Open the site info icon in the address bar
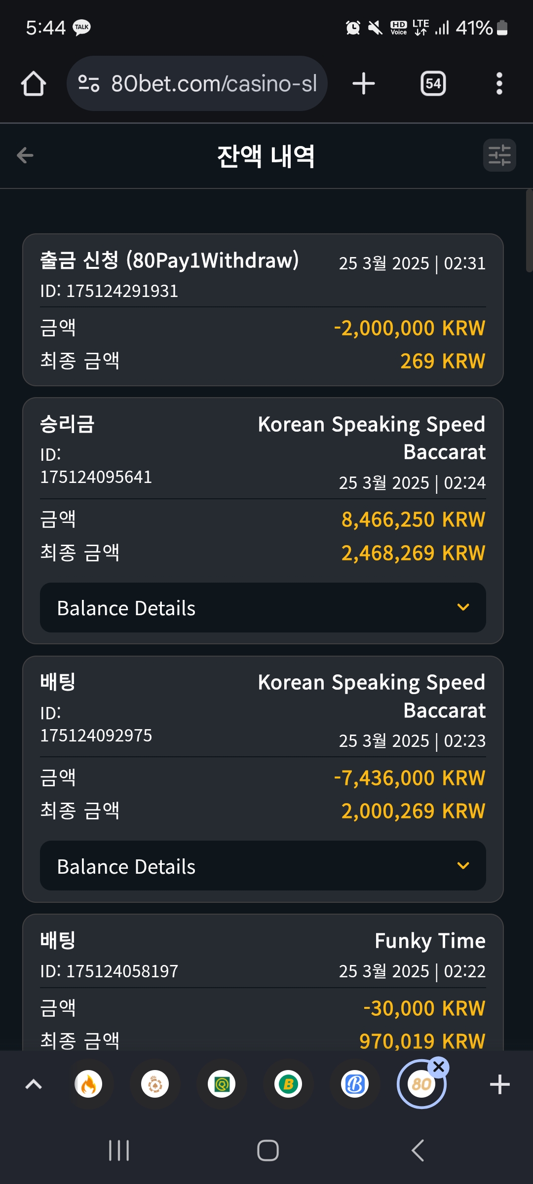The image size is (533, 1184). (89, 83)
